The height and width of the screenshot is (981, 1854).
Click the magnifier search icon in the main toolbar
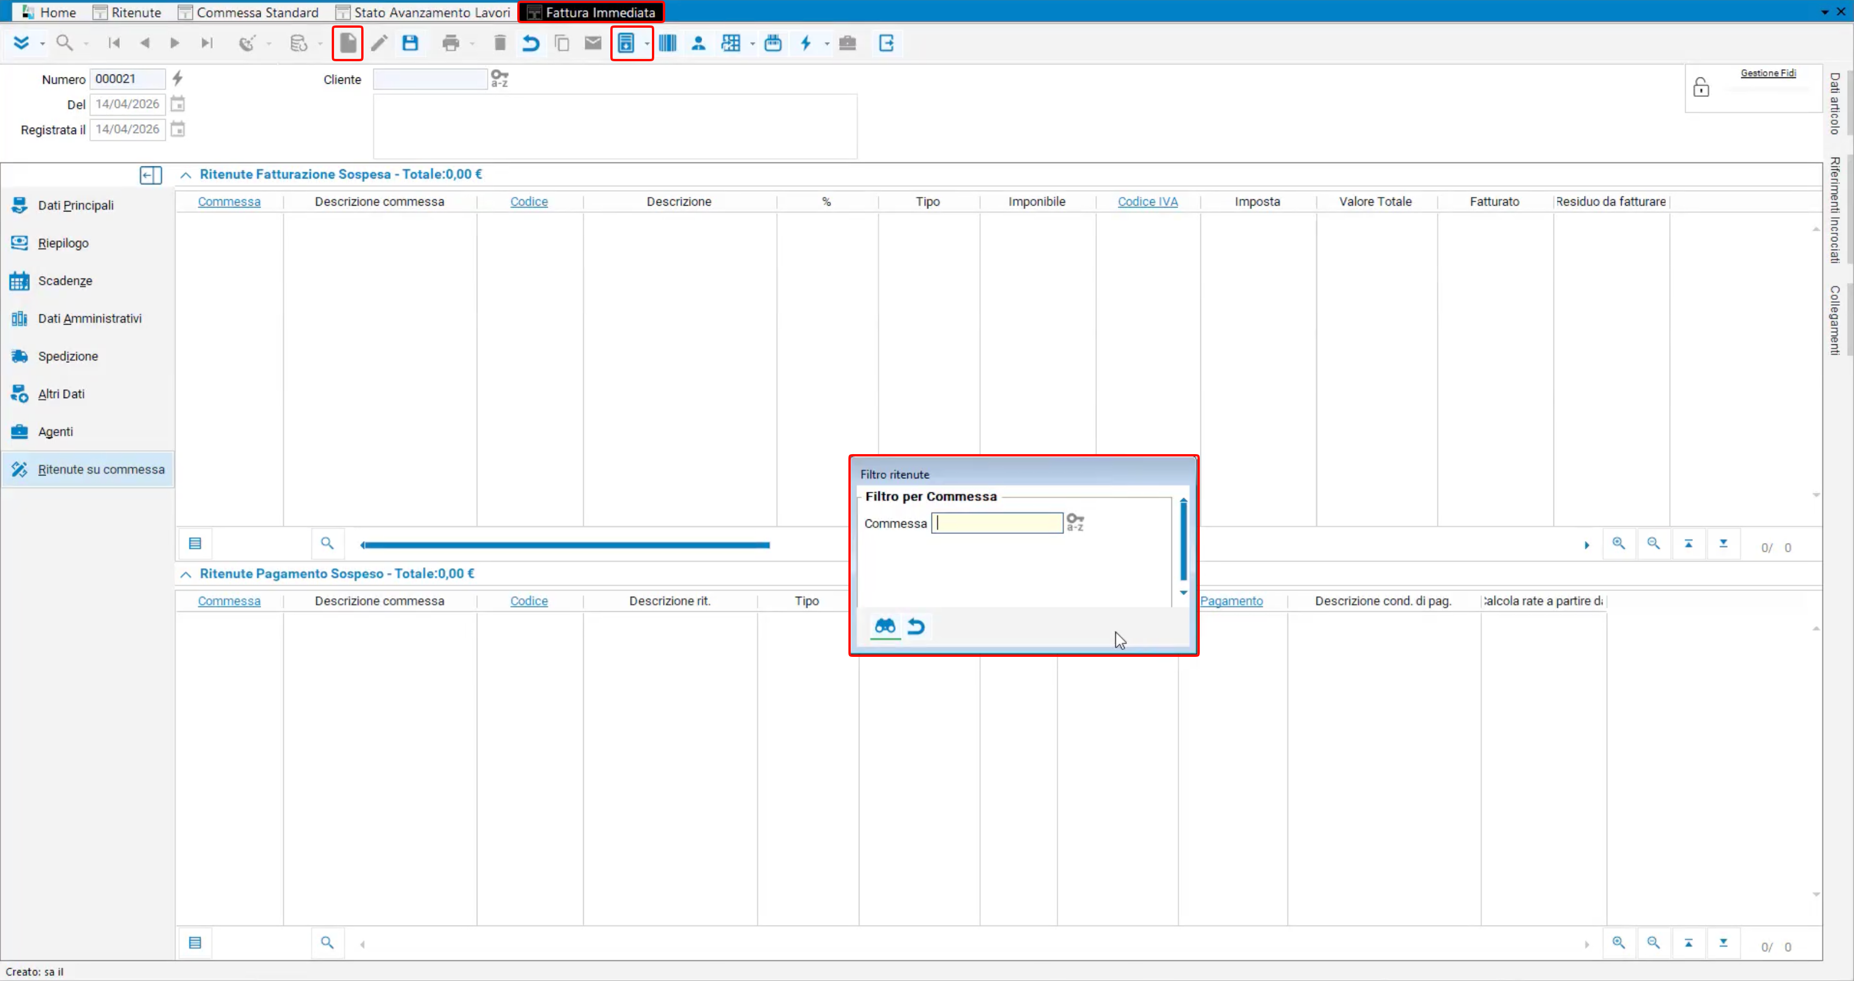[65, 43]
